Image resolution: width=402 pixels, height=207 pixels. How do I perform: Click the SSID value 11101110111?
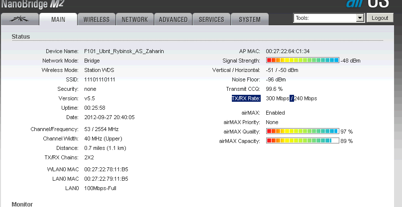[100, 79]
